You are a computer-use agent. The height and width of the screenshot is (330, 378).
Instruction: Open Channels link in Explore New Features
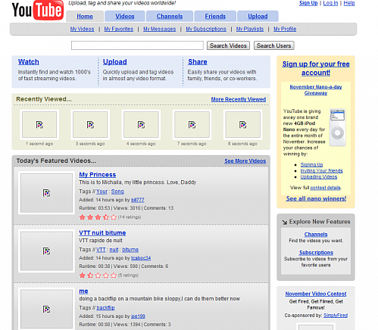pyautogui.click(x=316, y=235)
